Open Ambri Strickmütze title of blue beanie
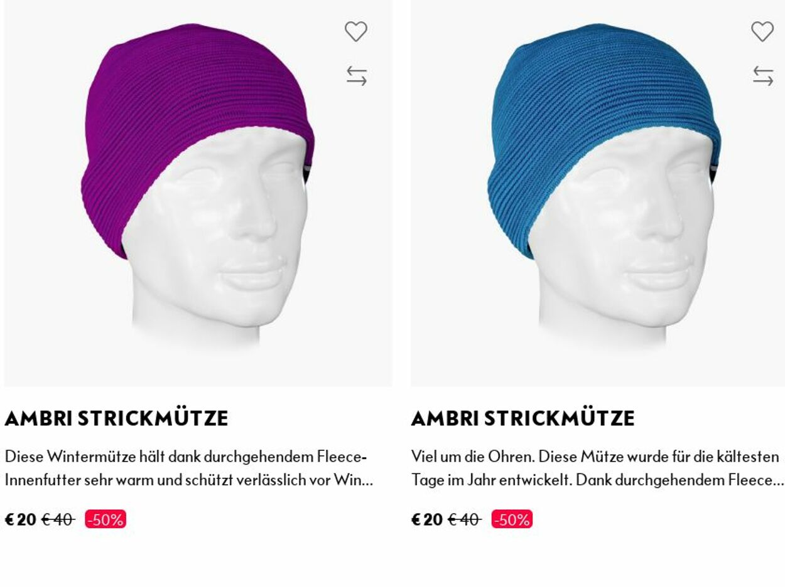Screen dimensions: 785x587 [x=523, y=418]
